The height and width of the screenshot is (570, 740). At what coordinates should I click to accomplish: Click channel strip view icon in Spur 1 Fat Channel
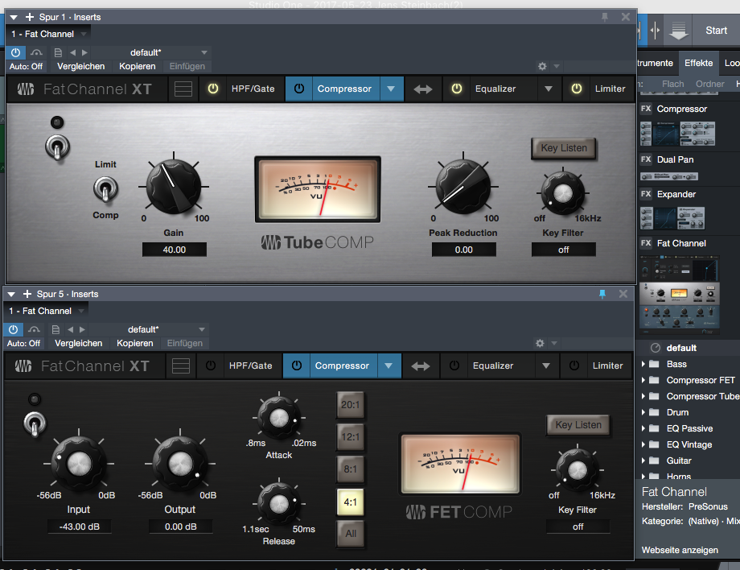click(x=183, y=89)
